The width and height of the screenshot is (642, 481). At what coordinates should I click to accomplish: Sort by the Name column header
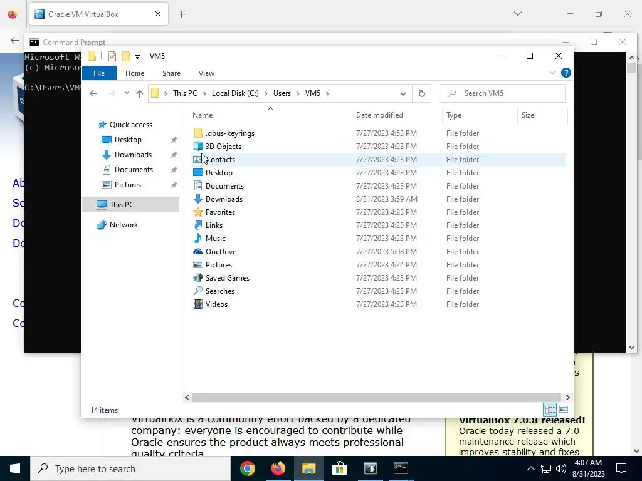coord(270,115)
